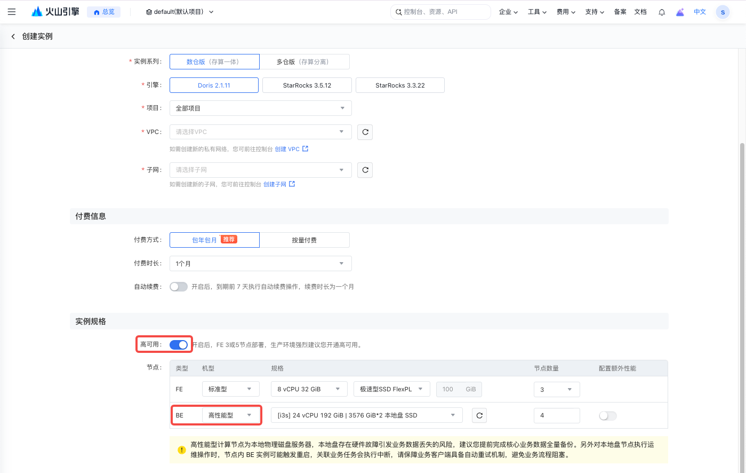Choose the StarRocks 3.3.22 engine
This screenshot has height=473, width=746.
click(x=400, y=85)
